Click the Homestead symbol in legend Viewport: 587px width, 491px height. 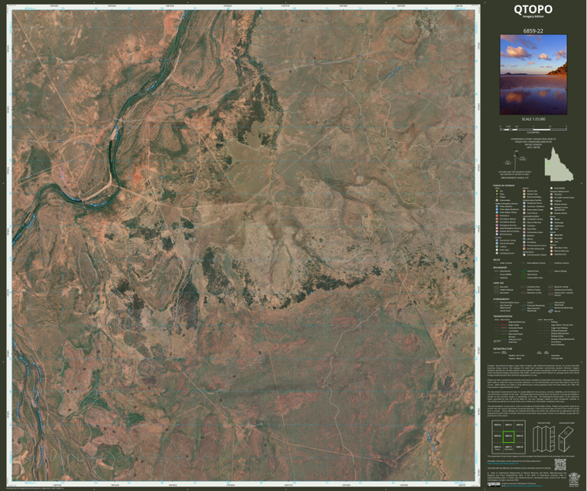click(497, 200)
